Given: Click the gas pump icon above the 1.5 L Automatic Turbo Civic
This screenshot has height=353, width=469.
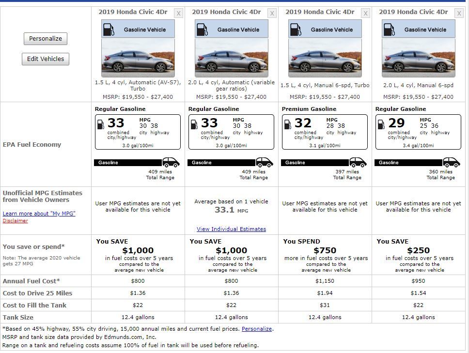Looking at the screenshot, I should 109,29.
